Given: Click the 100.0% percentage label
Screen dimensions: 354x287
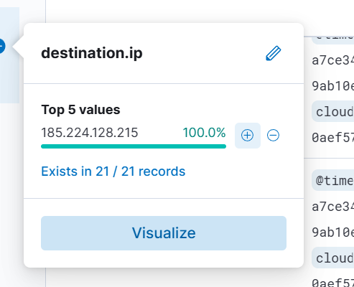Looking at the screenshot, I should (x=204, y=133).
